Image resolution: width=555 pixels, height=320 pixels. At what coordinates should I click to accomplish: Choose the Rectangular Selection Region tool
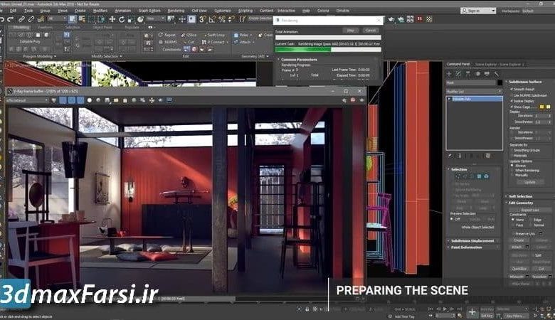coord(91,19)
